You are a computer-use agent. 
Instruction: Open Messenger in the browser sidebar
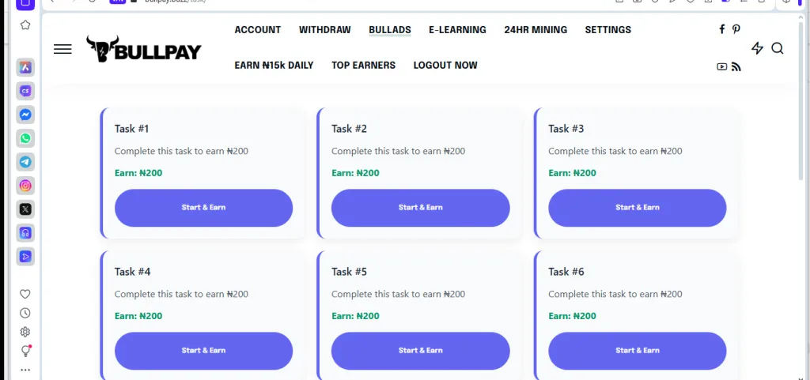pyautogui.click(x=25, y=115)
